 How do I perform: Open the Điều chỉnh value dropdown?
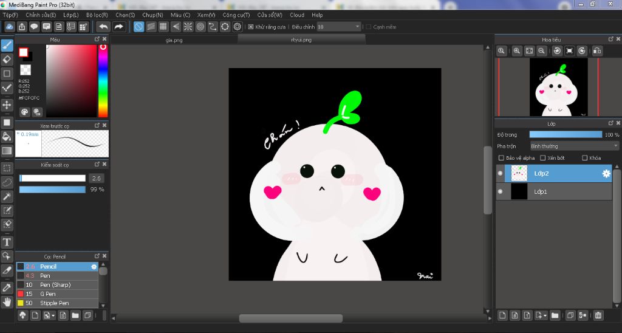[x=339, y=27]
